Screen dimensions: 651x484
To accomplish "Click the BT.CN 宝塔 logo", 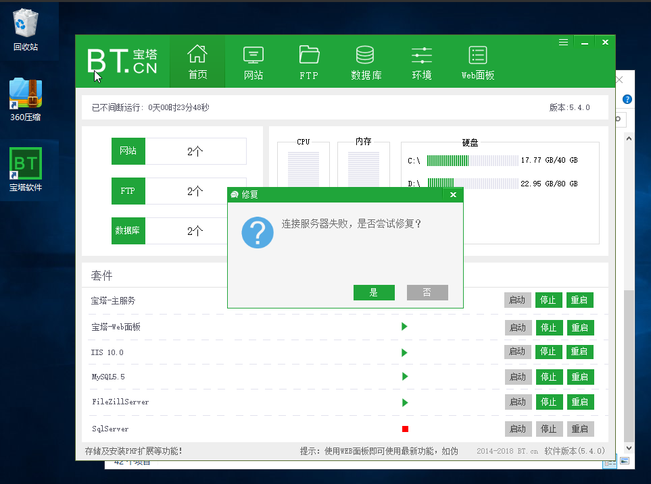I will [x=122, y=61].
